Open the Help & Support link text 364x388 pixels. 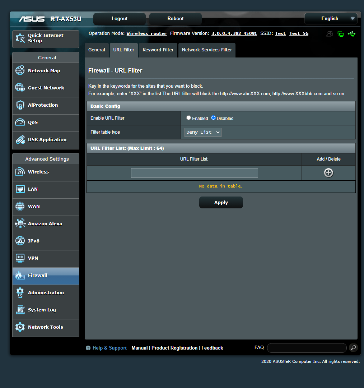tap(109, 348)
